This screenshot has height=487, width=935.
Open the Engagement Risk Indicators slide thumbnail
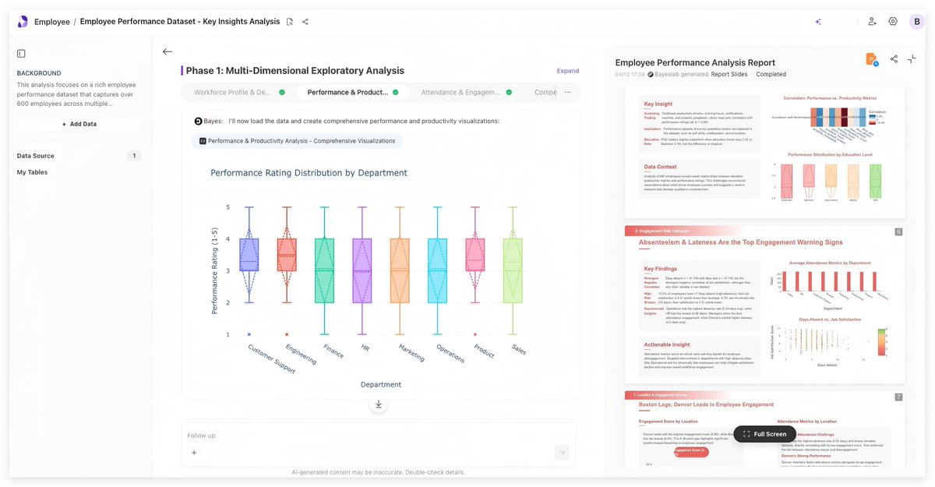(764, 304)
